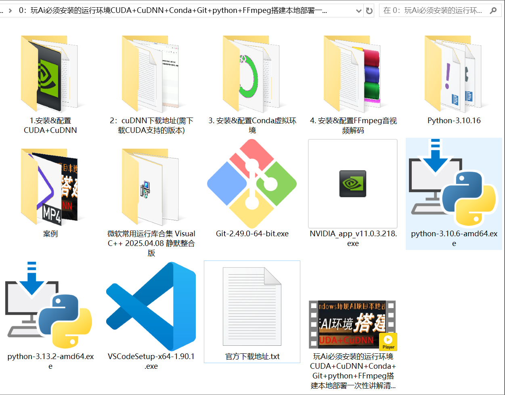Click the file name VSCodeSetup-x64-1.90.1.exe
The height and width of the screenshot is (395, 505).
151,361
